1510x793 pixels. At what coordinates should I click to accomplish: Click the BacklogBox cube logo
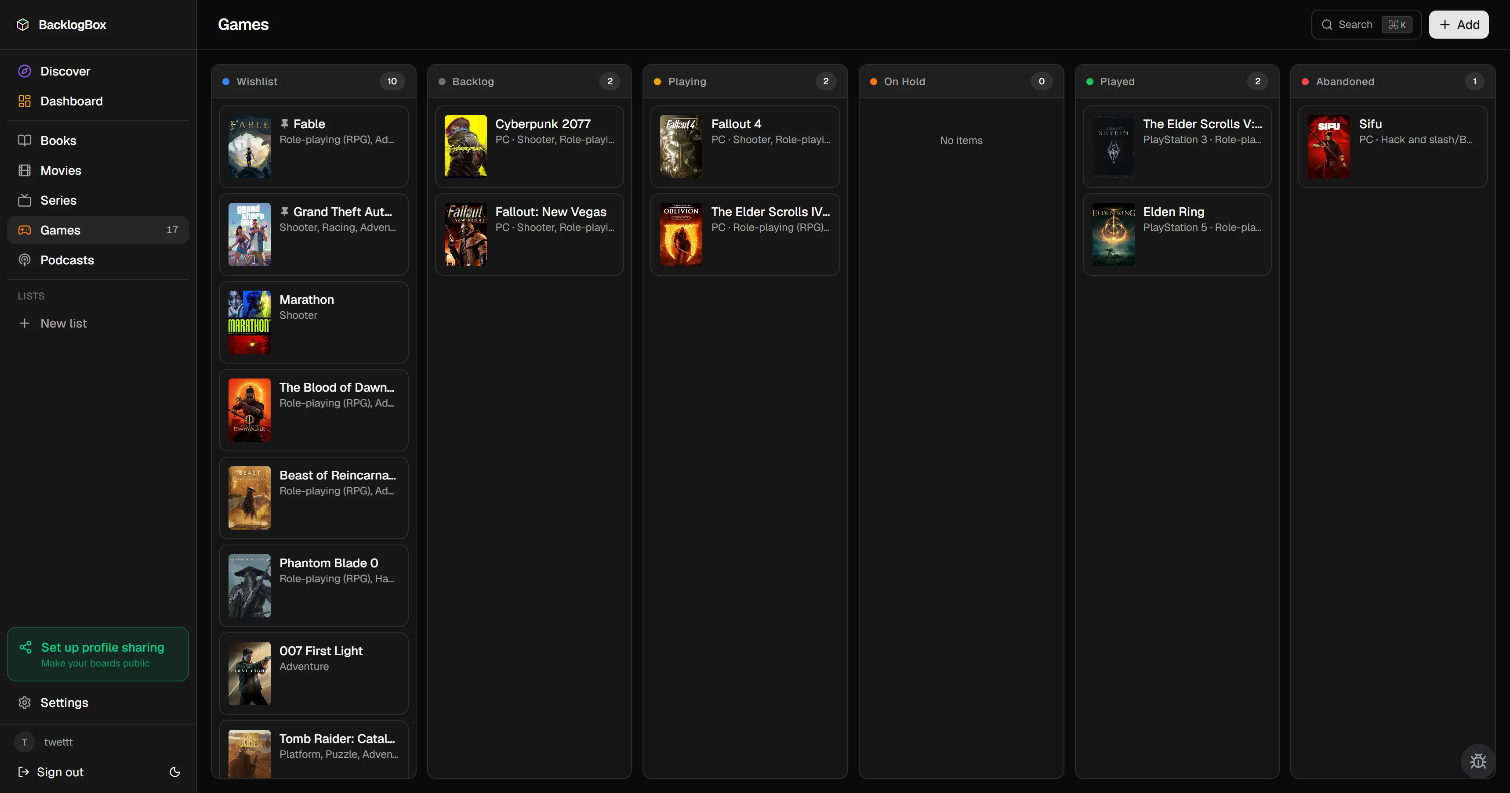coord(23,24)
